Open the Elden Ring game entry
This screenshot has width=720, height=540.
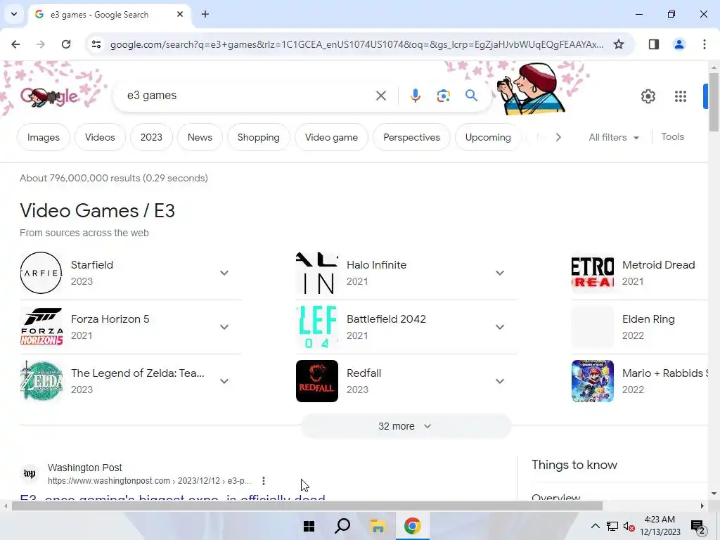(639, 327)
